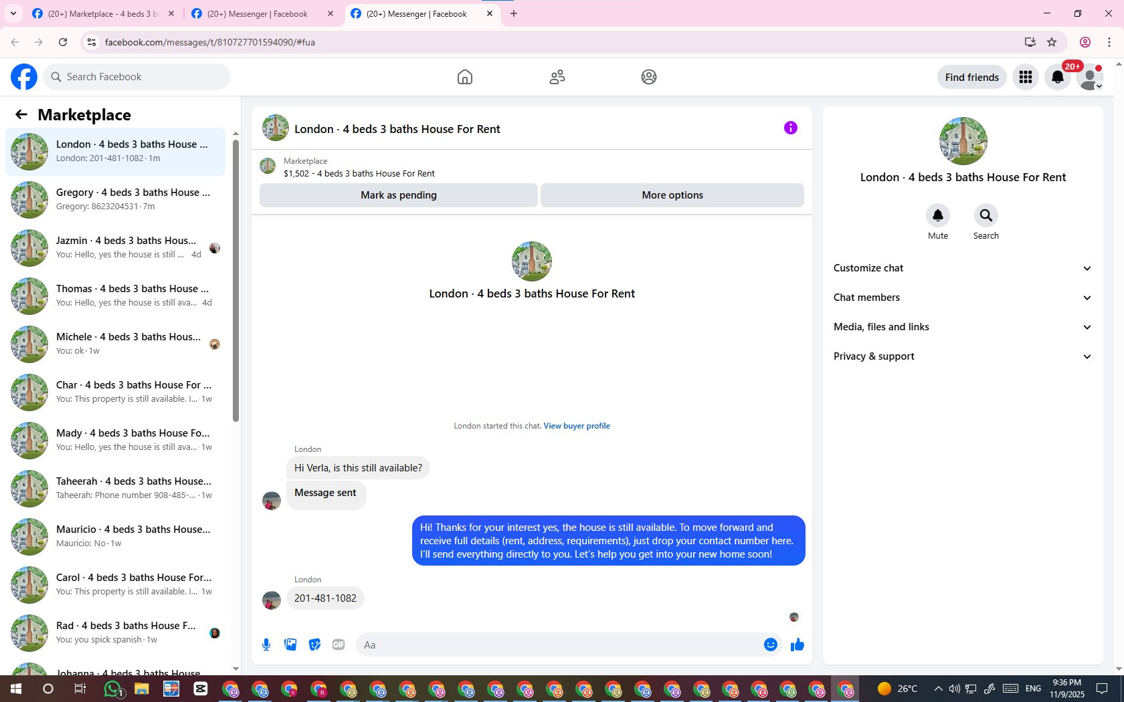Go back using the Marketplace arrow

click(21, 115)
